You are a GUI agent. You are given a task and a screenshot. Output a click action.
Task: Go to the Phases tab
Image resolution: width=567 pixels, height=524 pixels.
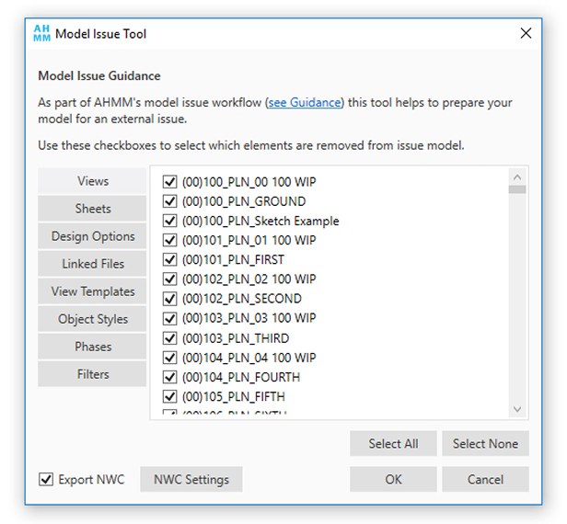[92, 347]
